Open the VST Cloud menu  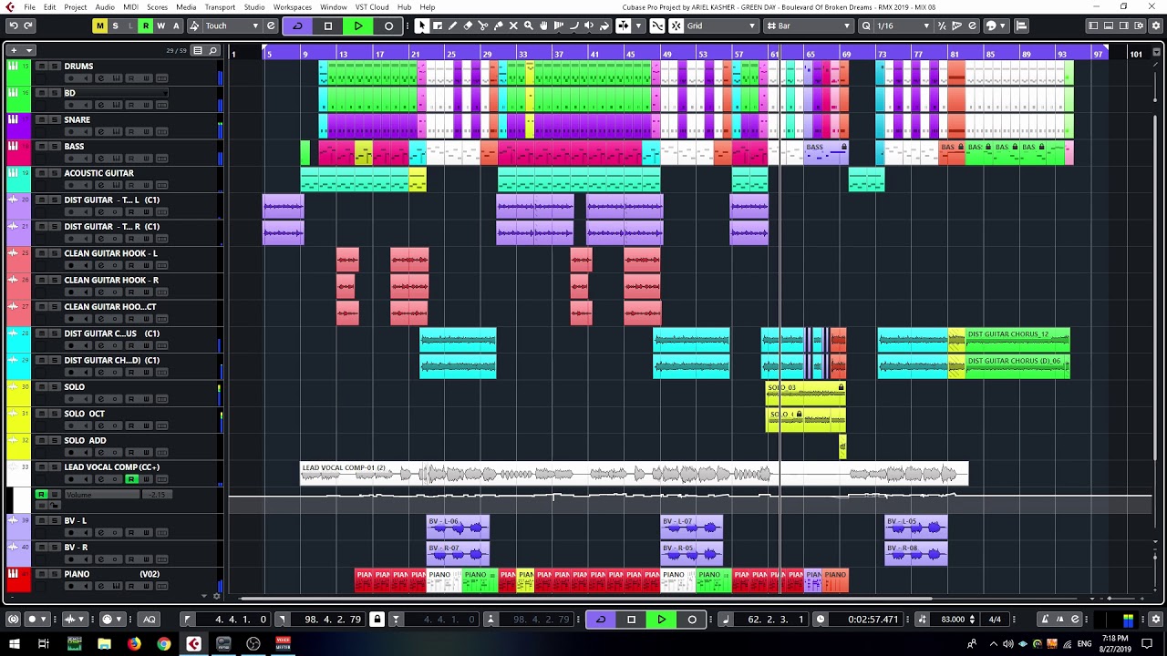click(x=372, y=6)
